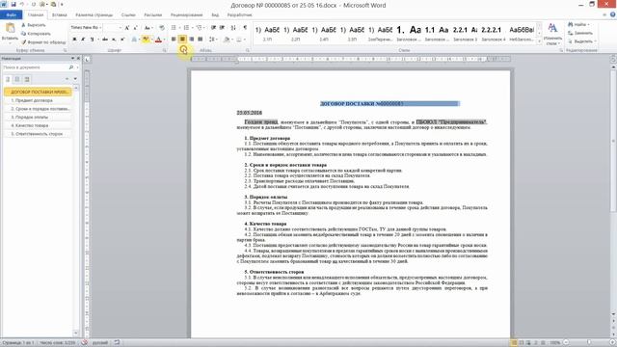The height and width of the screenshot is (347, 617).
Task: Click Align Right icon
Action: (x=191, y=40)
